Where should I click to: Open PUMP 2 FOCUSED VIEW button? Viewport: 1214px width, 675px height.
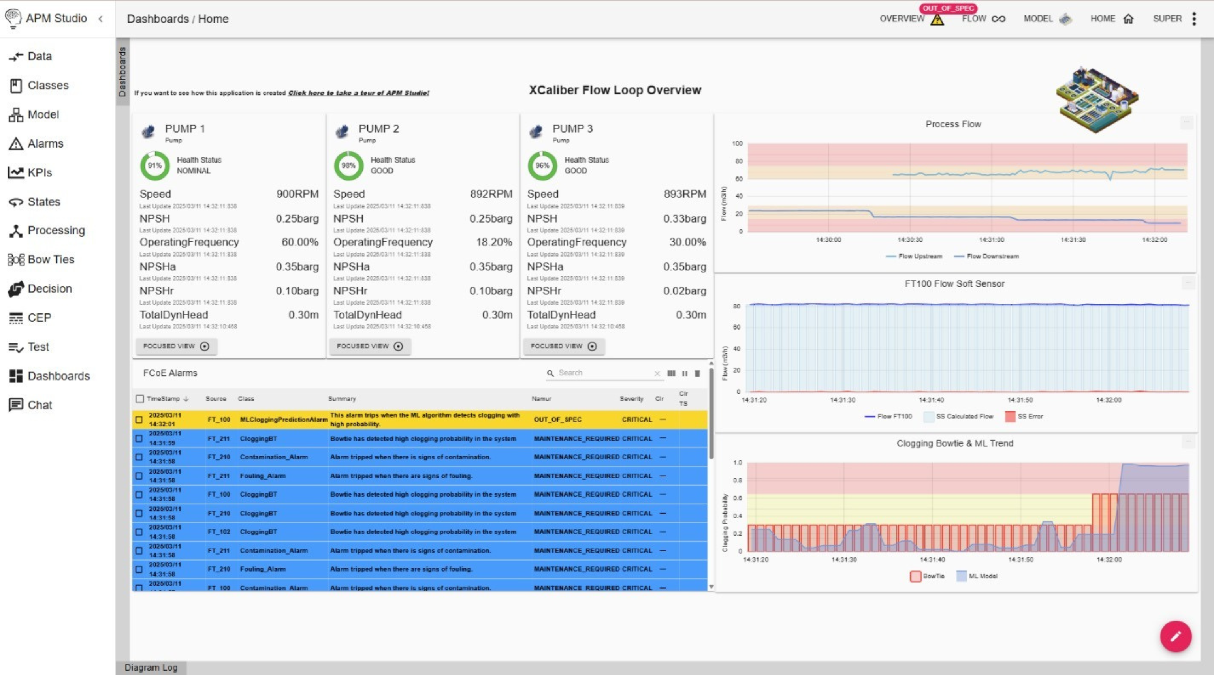tap(370, 346)
